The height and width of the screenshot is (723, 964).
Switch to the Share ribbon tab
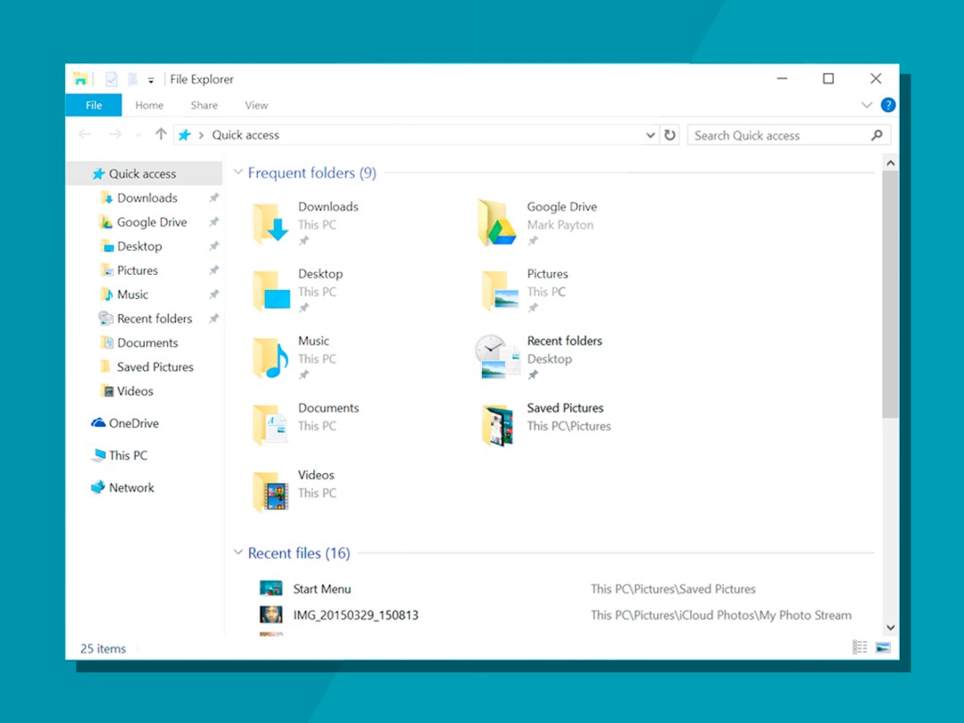[x=204, y=105]
